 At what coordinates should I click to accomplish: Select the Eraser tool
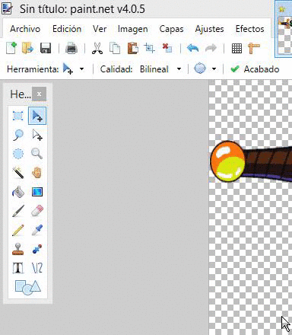[x=37, y=211]
